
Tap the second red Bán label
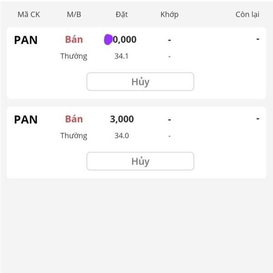click(74, 119)
